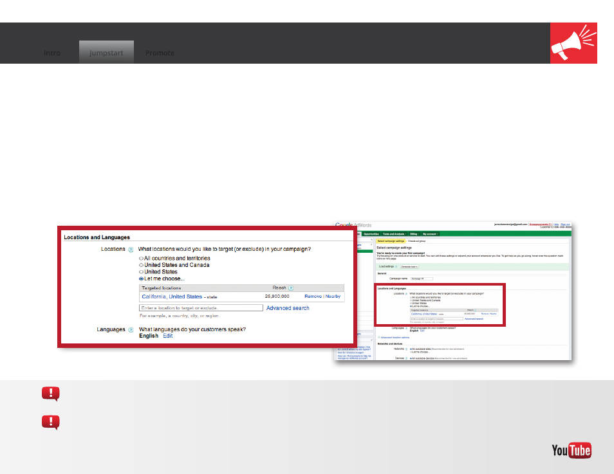Viewport: 614px width, 474px height.
Task: Click the Reach help icon in enlarged panel
Action: click(x=291, y=287)
